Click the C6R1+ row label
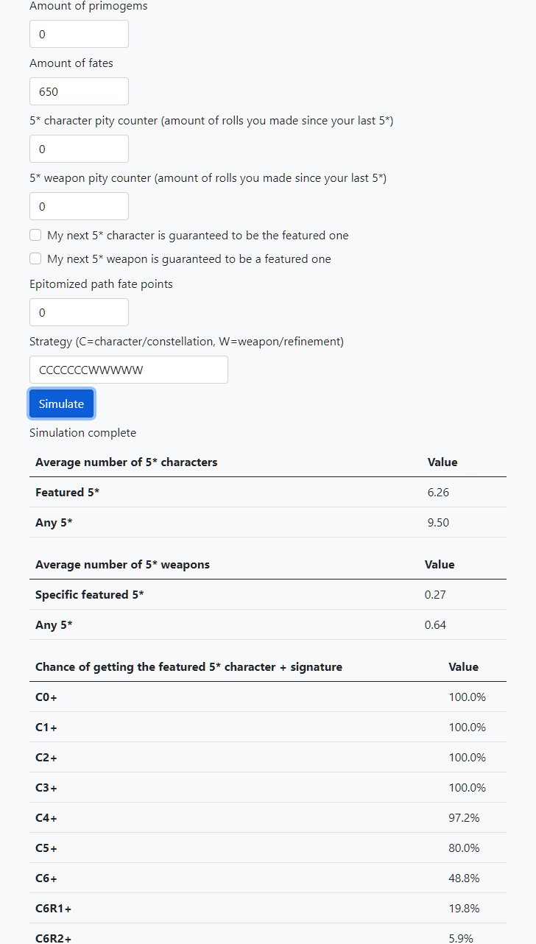Image resolution: width=536 pixels, height=944 pixels. (x=54, y=908)
